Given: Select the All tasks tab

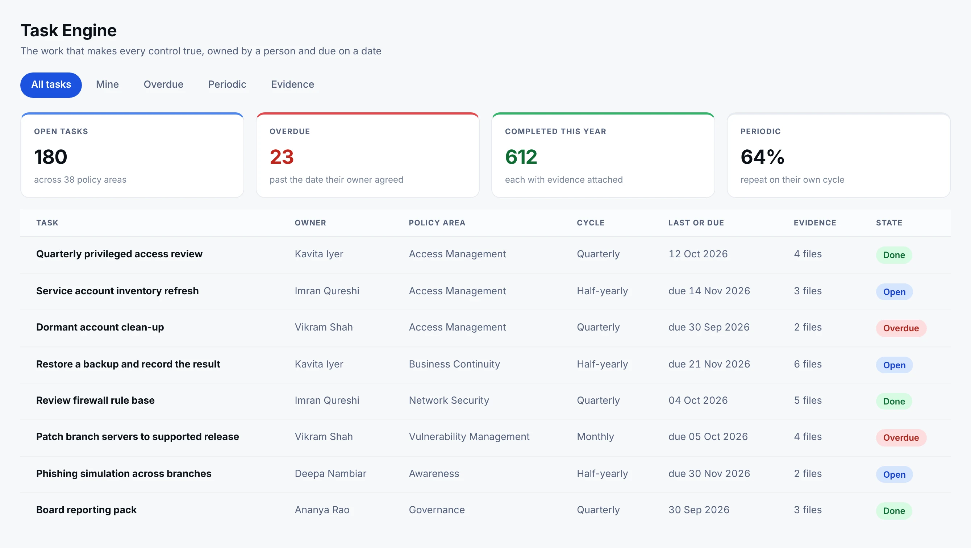Looking at the screenshot, I should (51, 84).
